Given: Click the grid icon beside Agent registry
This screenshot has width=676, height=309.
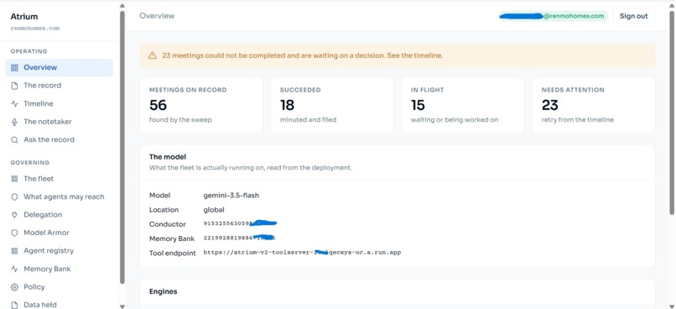Looking at the screenshot, I should [14, 251].
